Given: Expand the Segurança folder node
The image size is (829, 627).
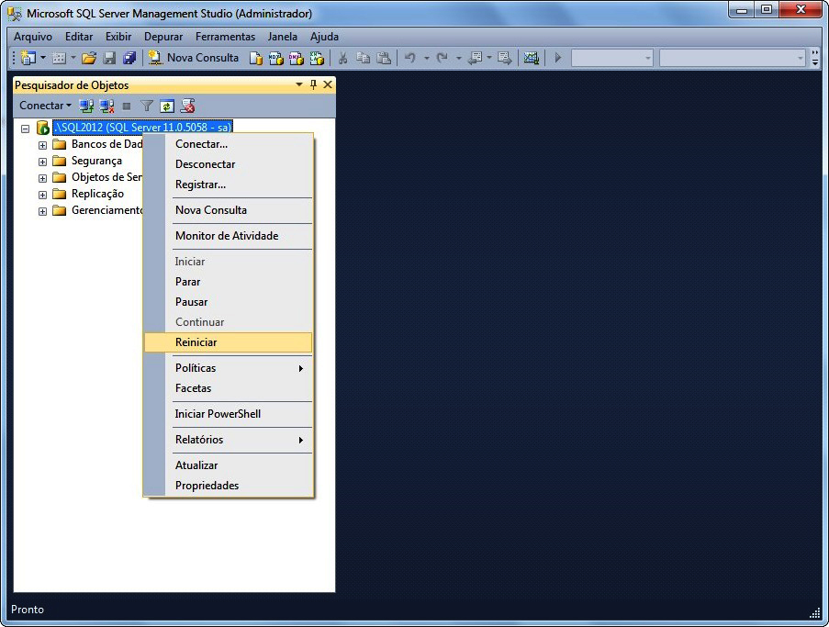Looking at the screenshot, I should 42,162.
